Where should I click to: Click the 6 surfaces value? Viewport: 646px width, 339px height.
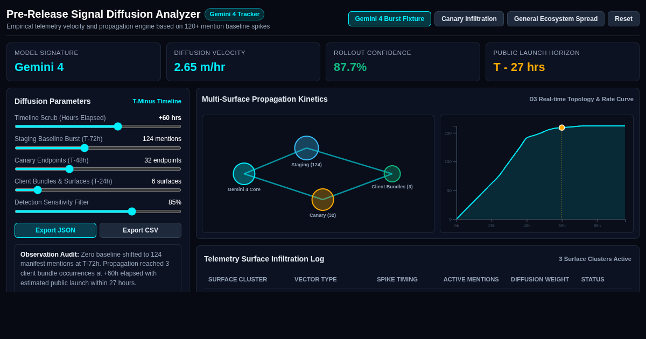(x=166, y=181)
